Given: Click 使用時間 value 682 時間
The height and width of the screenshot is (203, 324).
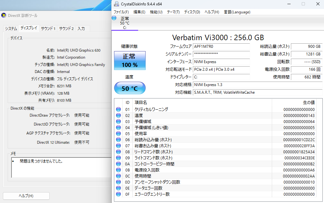Looking at the screenshot, I should [306, 77].
